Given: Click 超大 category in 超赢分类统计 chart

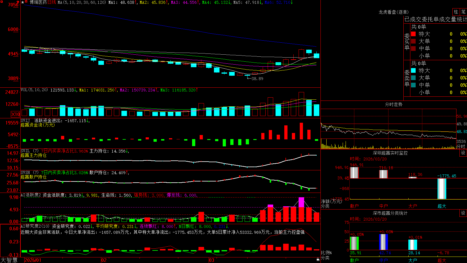Looking at the screenshot, I should click(442, 260).
